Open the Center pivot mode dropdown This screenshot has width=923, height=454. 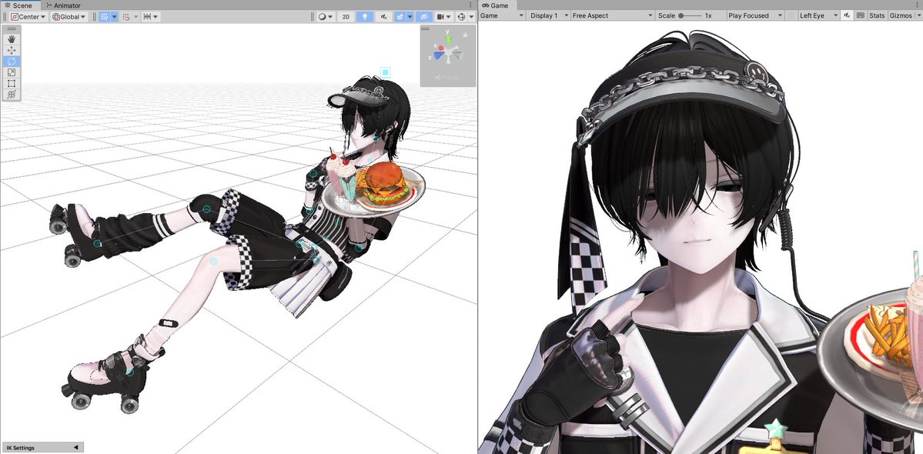[x=28, y=16]
